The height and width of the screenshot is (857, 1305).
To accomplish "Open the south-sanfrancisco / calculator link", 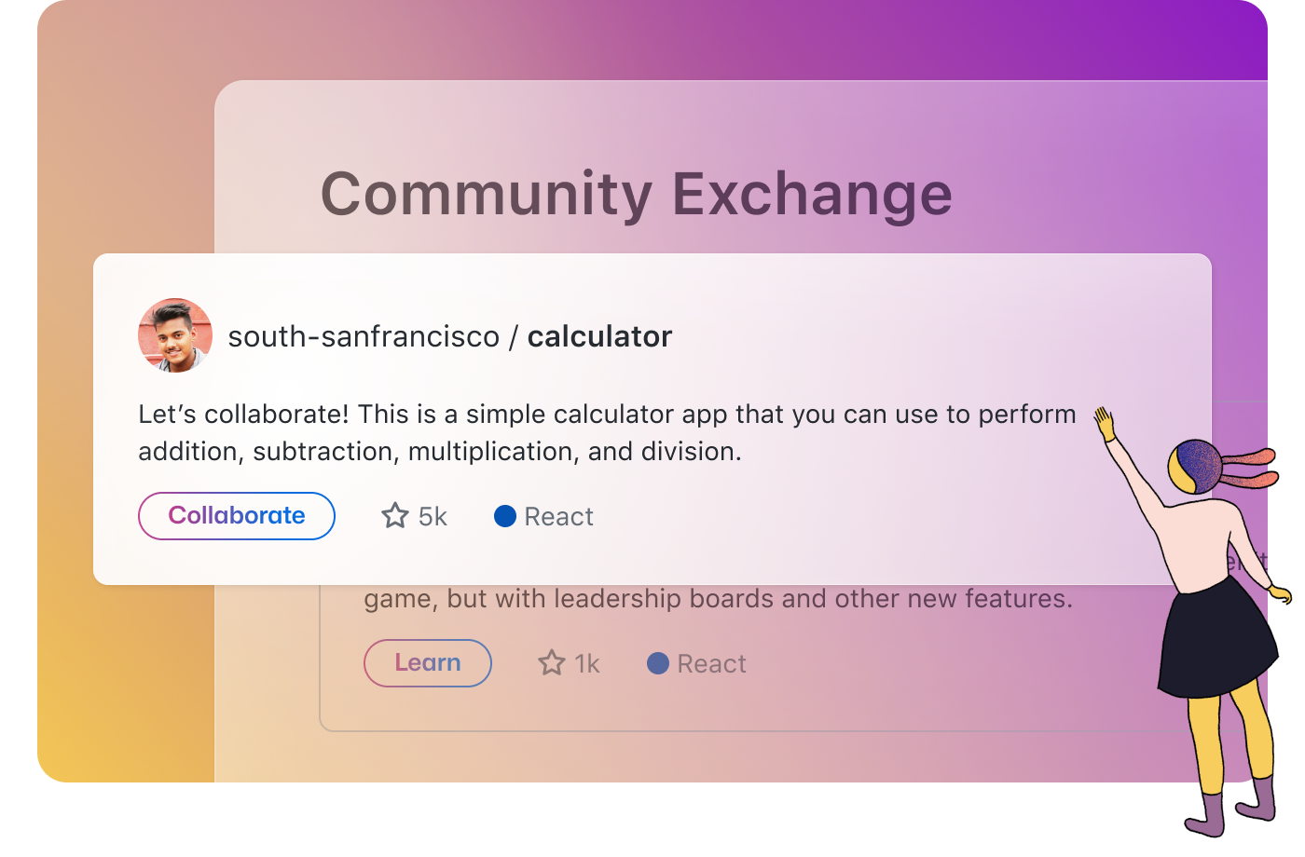I will pyautogui.click(x=450, y=335).
